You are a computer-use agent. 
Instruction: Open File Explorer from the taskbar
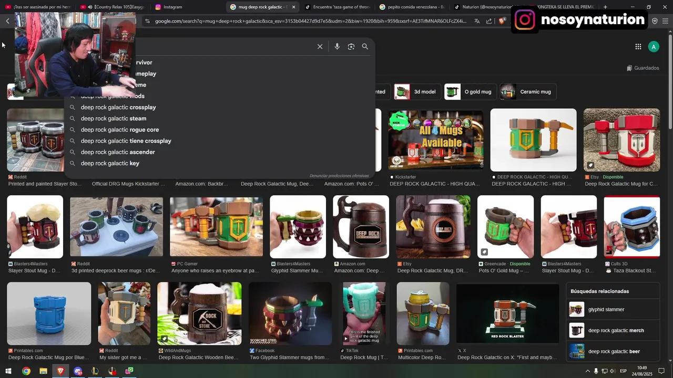(x=43, y=371)
